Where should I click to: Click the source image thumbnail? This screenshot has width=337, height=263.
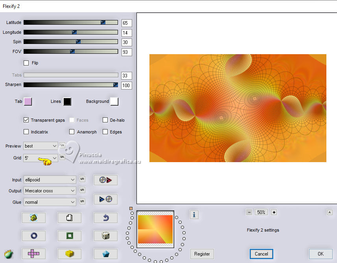[x=155, y=229]
